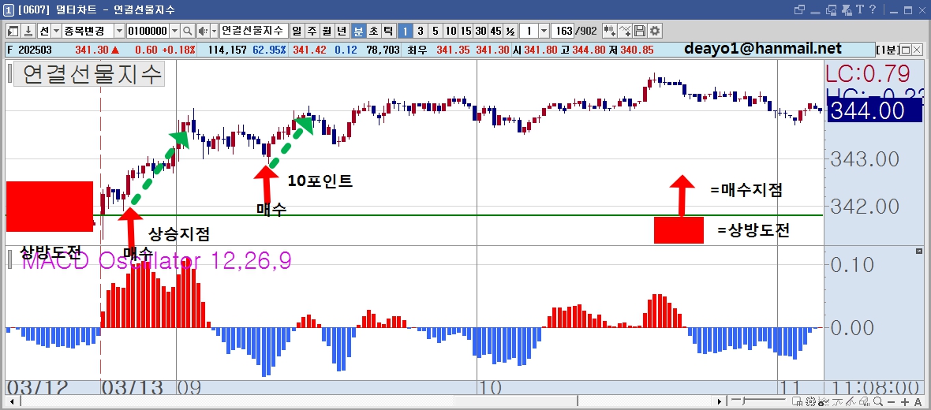Click the add candlestick chart icon
Image resolution: width=931 pixels, height=410 pixels.
click(611, 31)
